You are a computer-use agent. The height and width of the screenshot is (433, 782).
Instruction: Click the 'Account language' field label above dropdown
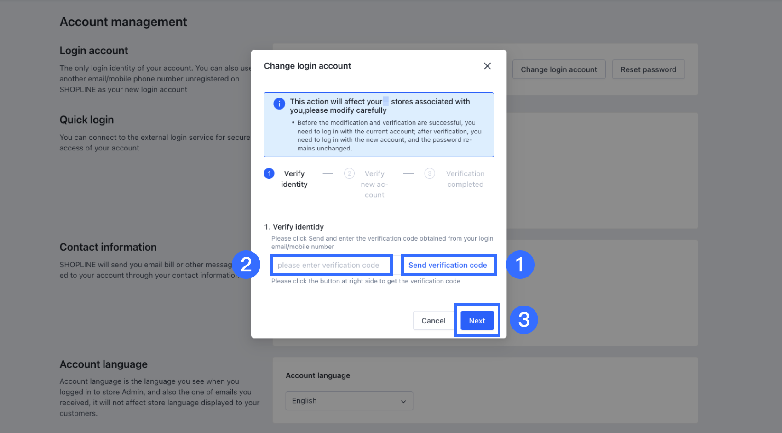point(318,375)
